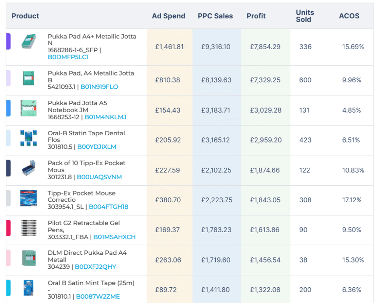The height and width of the screenshot is (303, 379).
Task: Open ASIN link B00YDJIXLM
Action: [x=97, y=147]
